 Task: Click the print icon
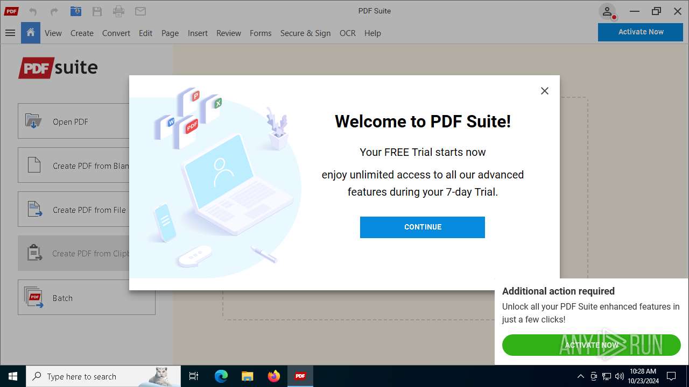119,11
